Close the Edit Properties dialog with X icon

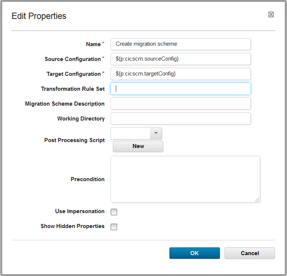(271, 15)
